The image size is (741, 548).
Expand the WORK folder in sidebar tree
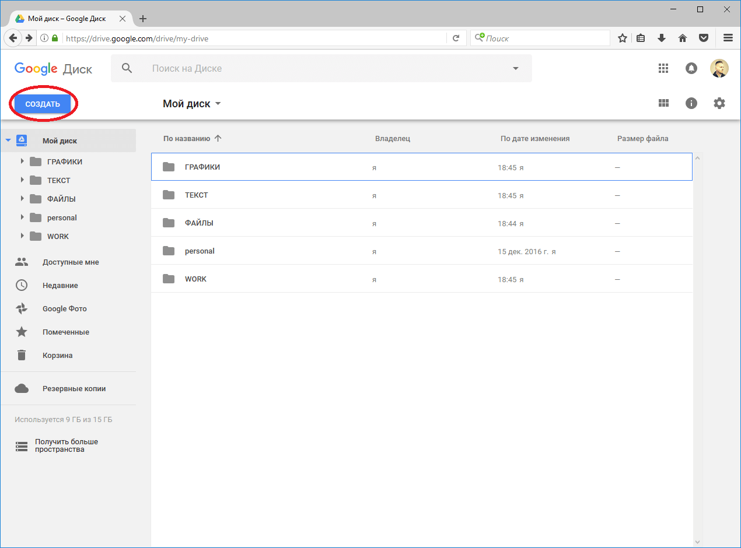(22, 236)
